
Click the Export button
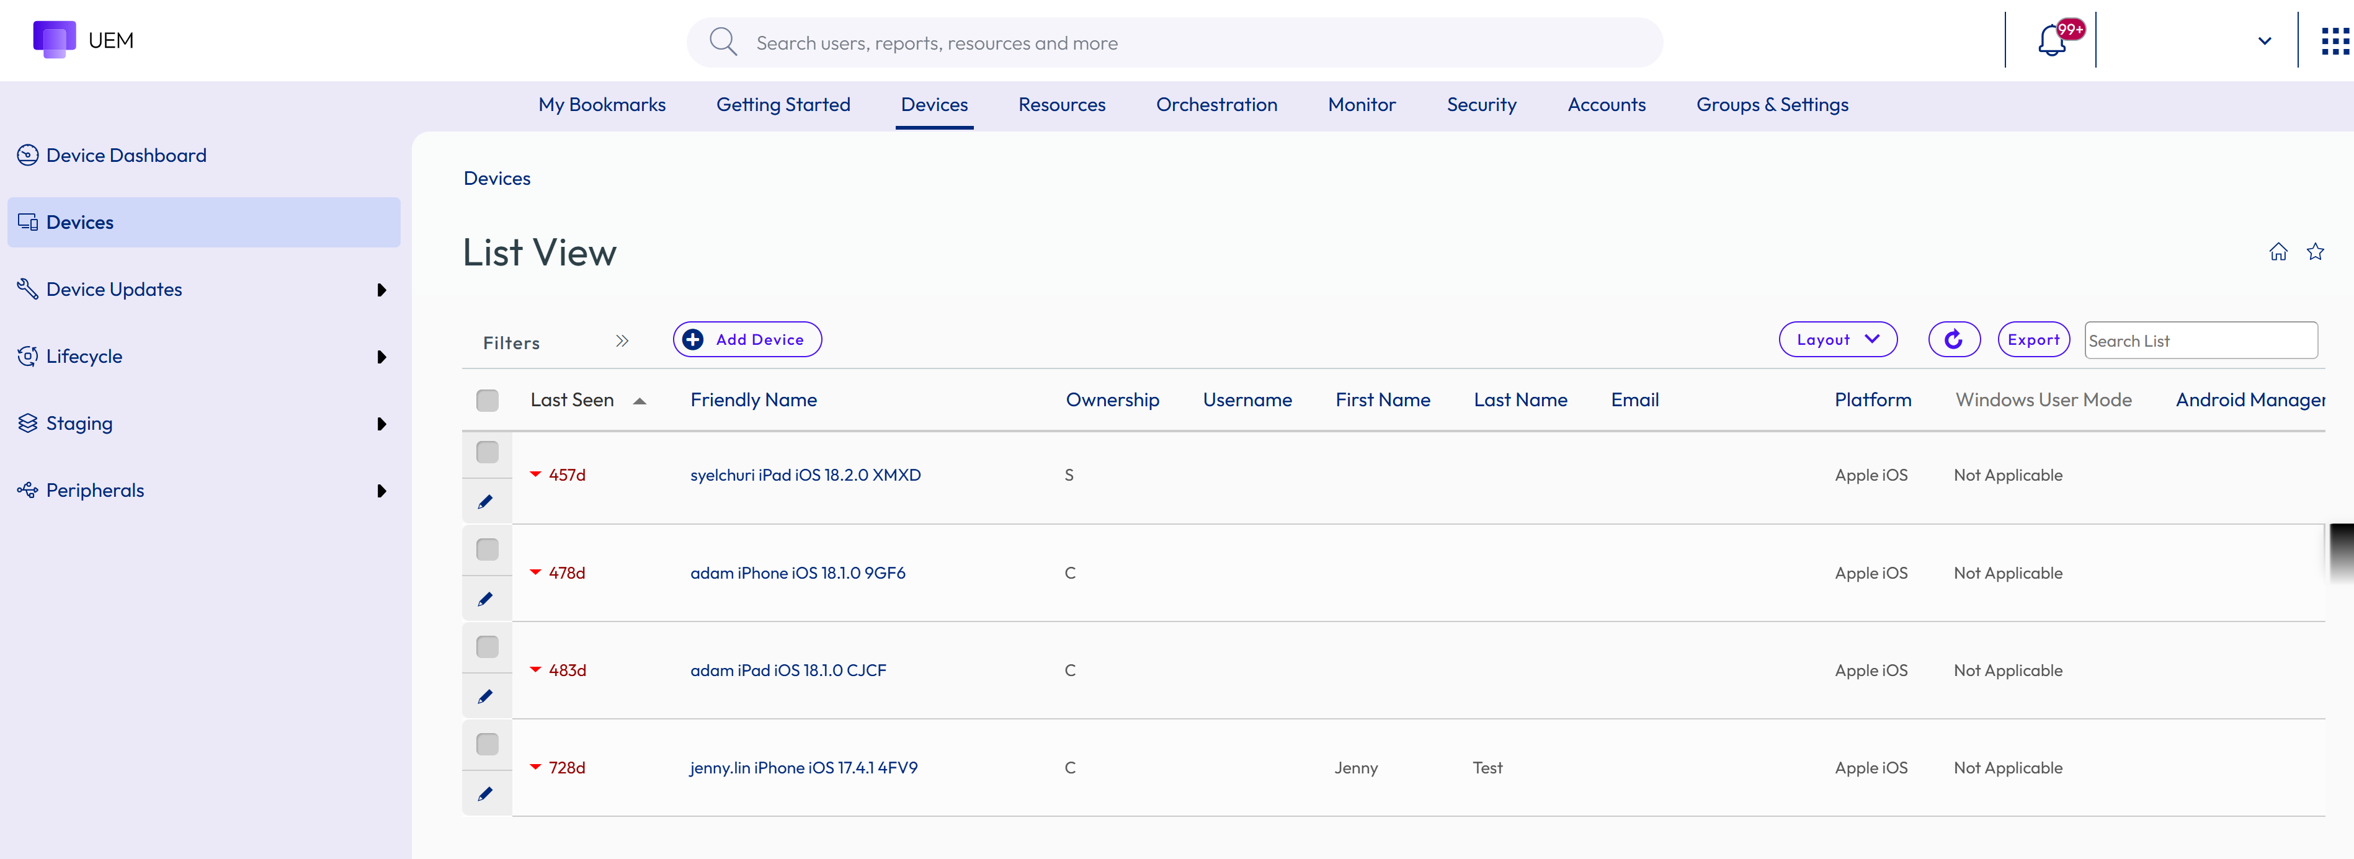[2033, 339]
